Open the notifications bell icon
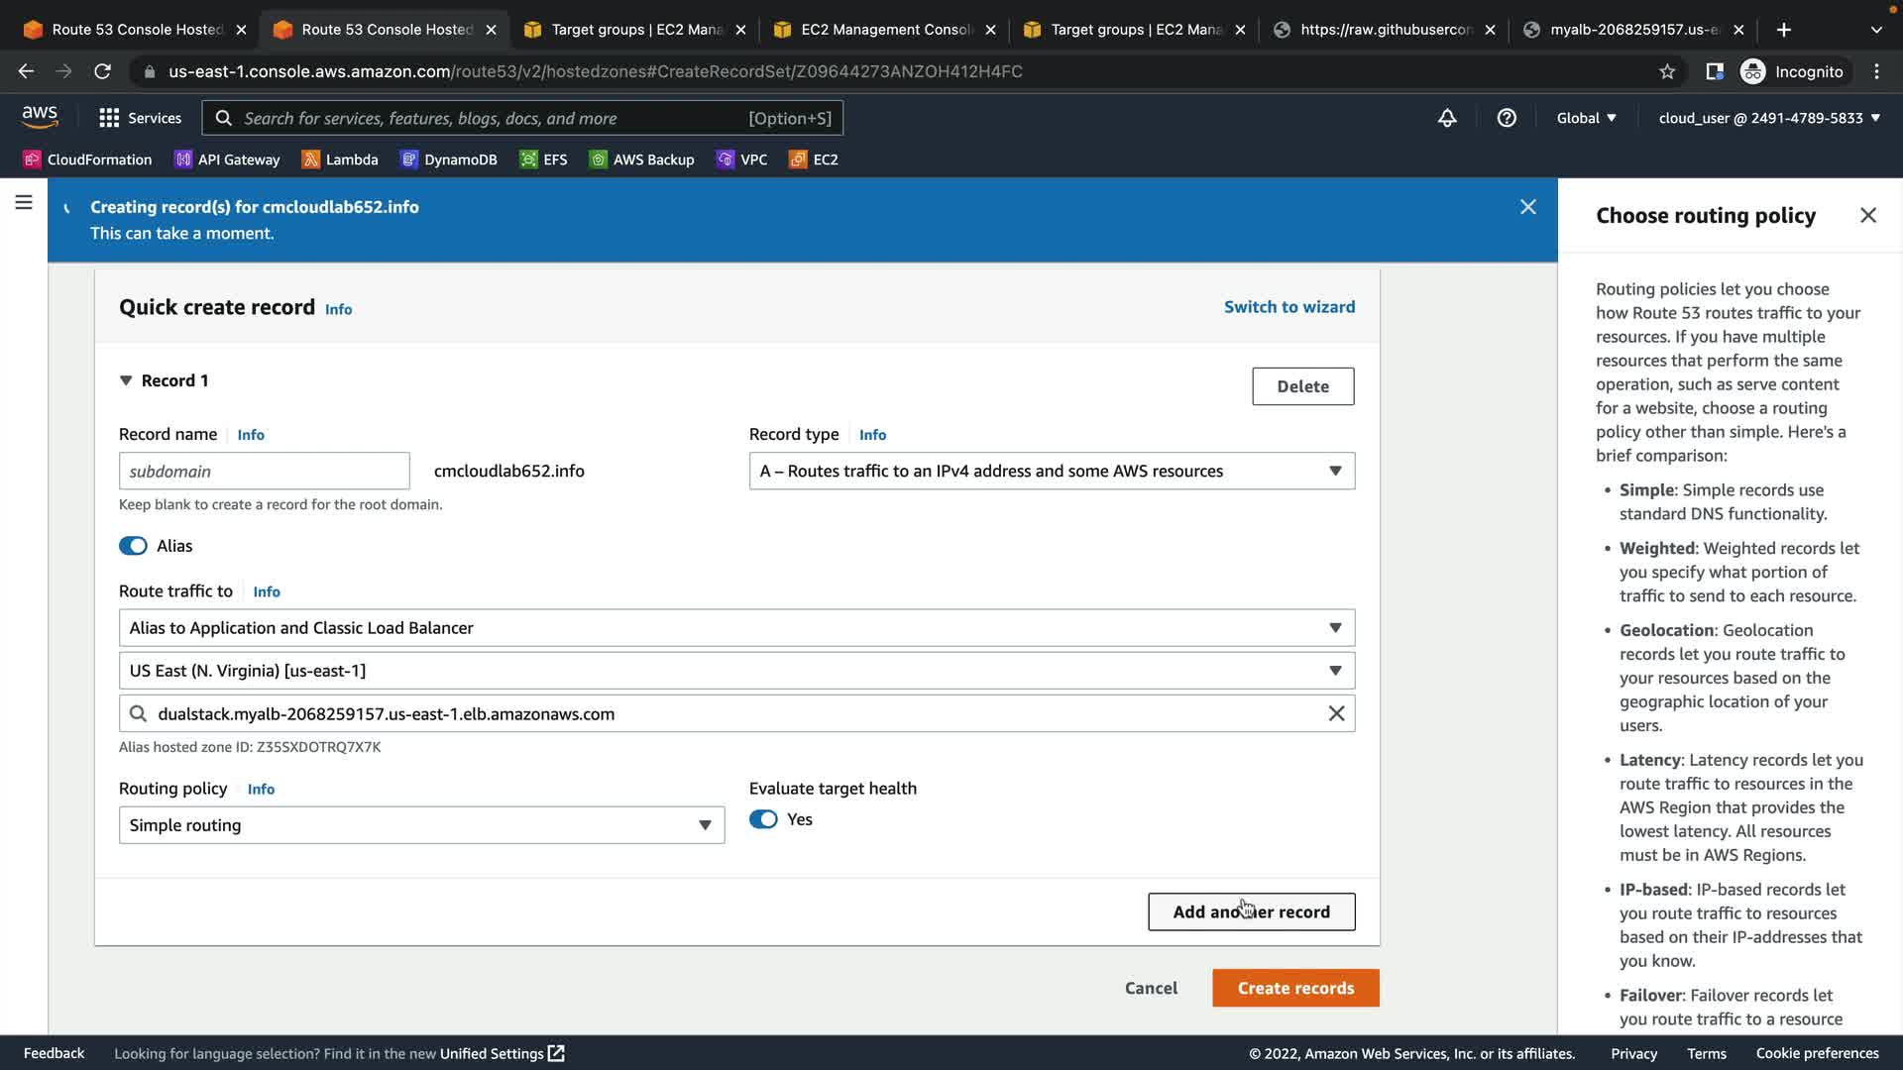 [1447, 118]
